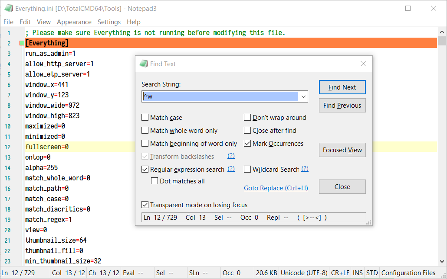The height and width of the screenshot is (279, 447).
Task: Activate Focused View
Action: pyautogui.click(x=342, y=150)
